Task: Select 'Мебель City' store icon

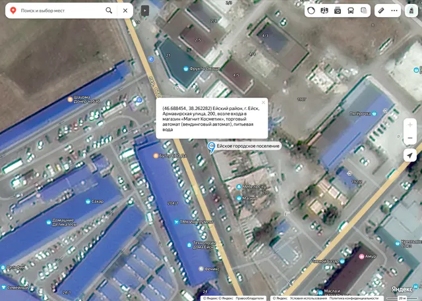Action: (239, 187)
